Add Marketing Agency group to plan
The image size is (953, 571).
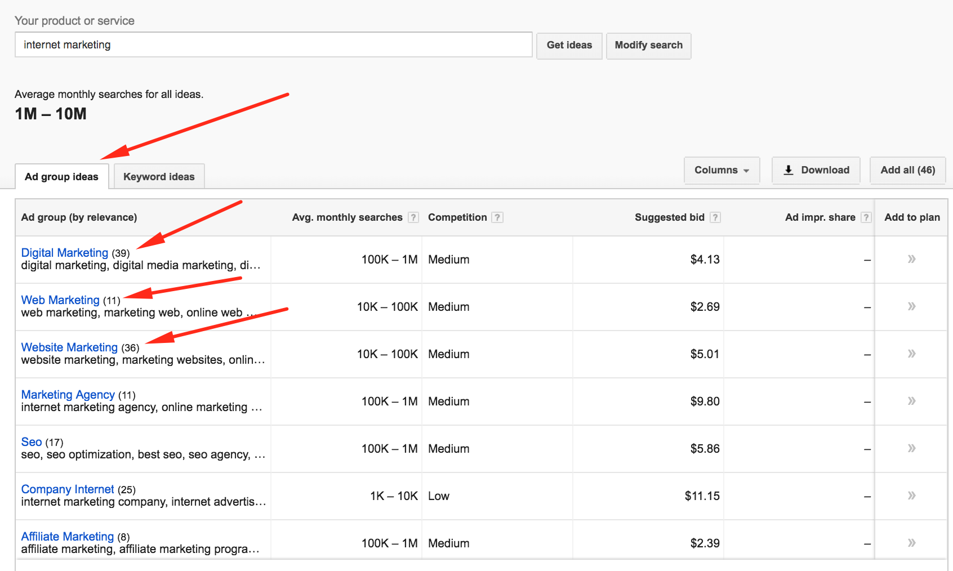pos(911,401)
